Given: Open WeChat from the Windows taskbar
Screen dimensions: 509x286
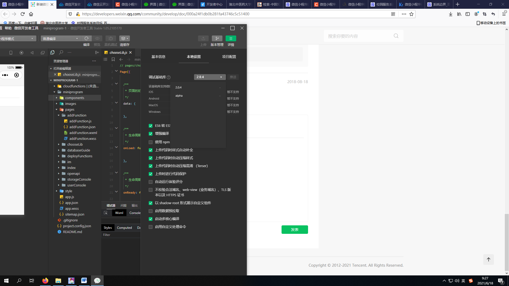Looking at the screenshot, I should [97, 280].
